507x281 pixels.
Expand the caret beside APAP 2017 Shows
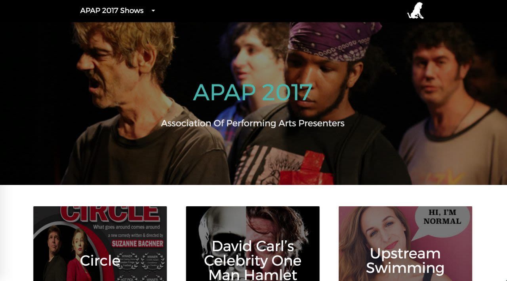click(153, 11)
